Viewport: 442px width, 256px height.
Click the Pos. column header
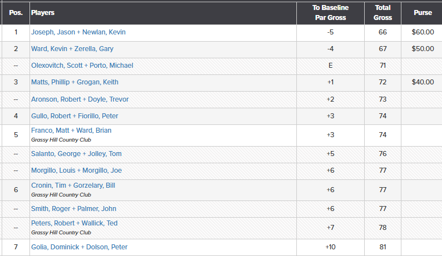16,13
